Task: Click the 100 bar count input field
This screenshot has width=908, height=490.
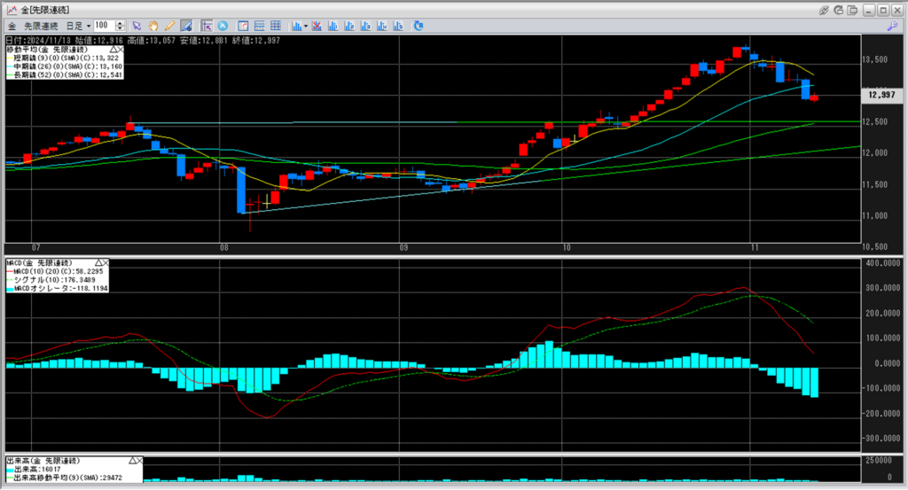Action: (104, 26)
